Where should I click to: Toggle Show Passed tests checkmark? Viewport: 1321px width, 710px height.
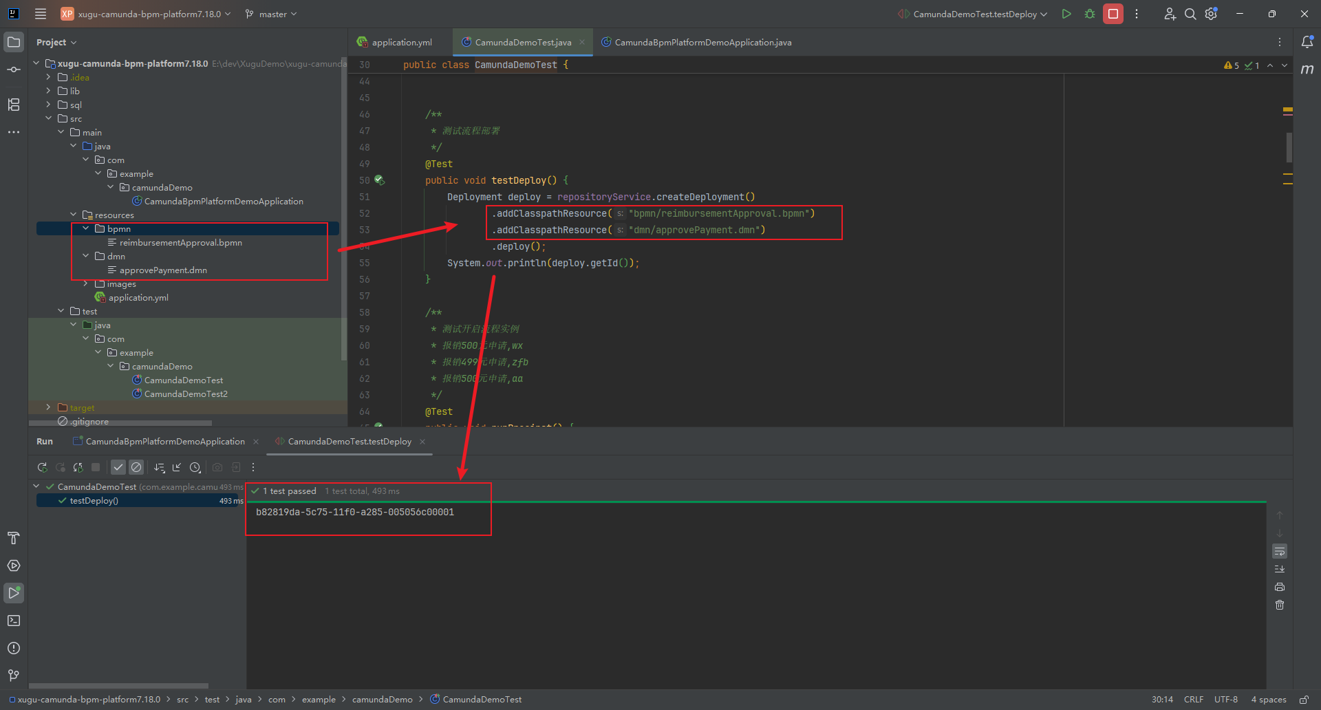[118, 468]
